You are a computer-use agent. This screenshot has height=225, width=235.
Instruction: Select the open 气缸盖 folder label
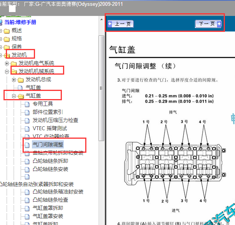click(33, 96)
